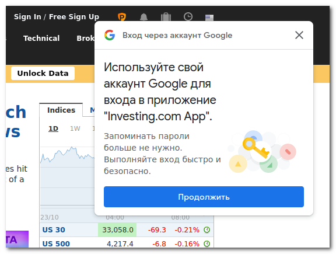This screenshot has width=336, height=254.
Task: Open the Sign In link
Action: tap(27, 17)
